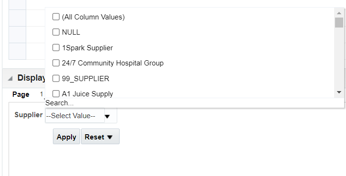Click the scroll down arrow in list
The image size is (346, 176).
(x=339, y=93)
